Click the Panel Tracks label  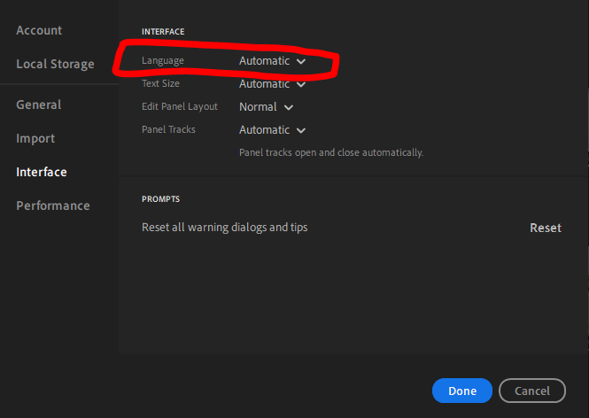click(x=168, y=129)
